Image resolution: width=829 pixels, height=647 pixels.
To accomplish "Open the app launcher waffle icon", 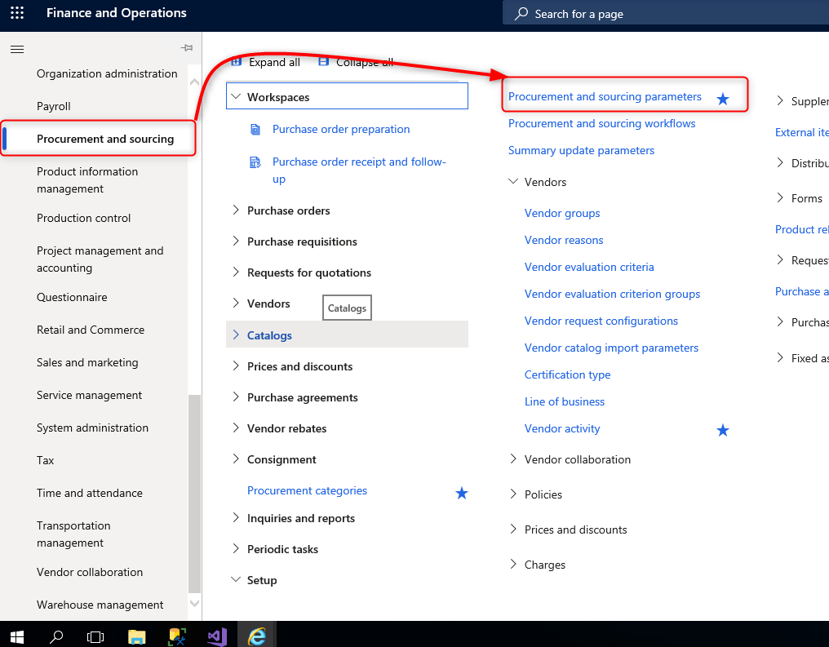I will [16, 13].
